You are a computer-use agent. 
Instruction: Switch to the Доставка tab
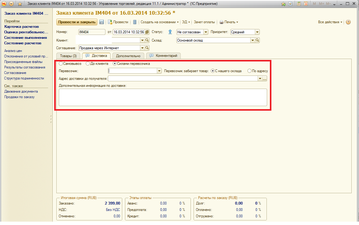(x=96, y=56)
